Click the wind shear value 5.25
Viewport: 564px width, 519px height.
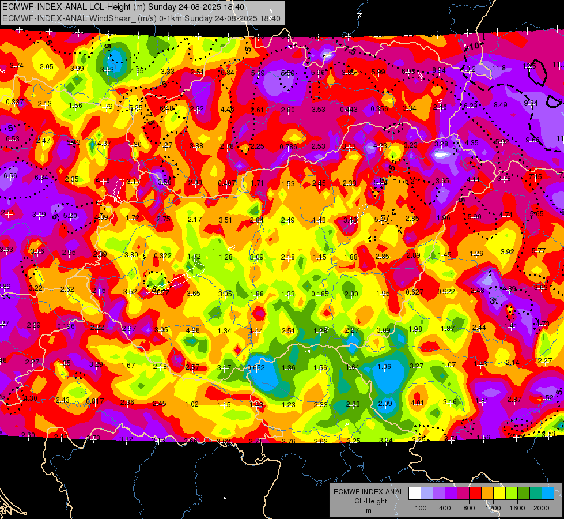135,108
